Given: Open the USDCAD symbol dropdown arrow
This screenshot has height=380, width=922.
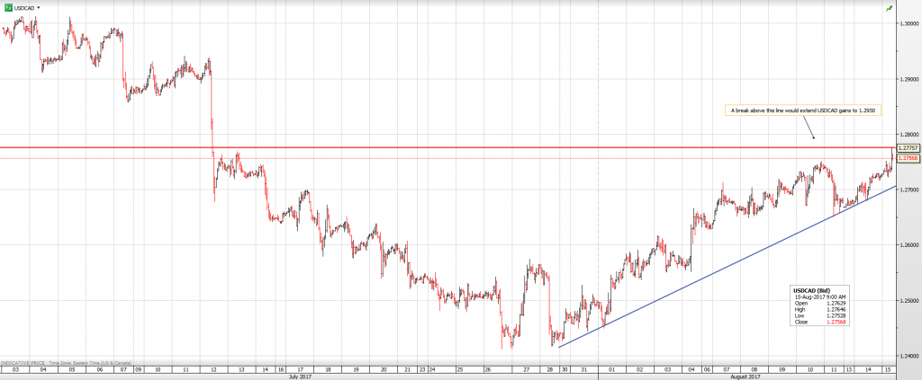Looking at the screenshot, I should pos(41,7).
